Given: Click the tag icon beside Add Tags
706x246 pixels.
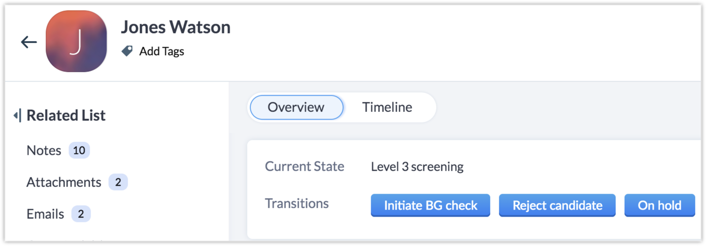Looking at the screenshot, I should point(127,51).
